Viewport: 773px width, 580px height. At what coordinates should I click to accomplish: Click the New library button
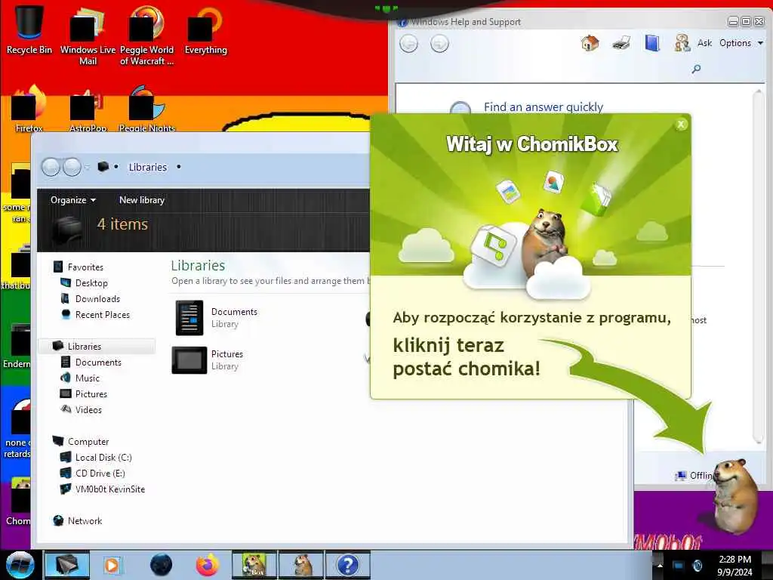142,199
